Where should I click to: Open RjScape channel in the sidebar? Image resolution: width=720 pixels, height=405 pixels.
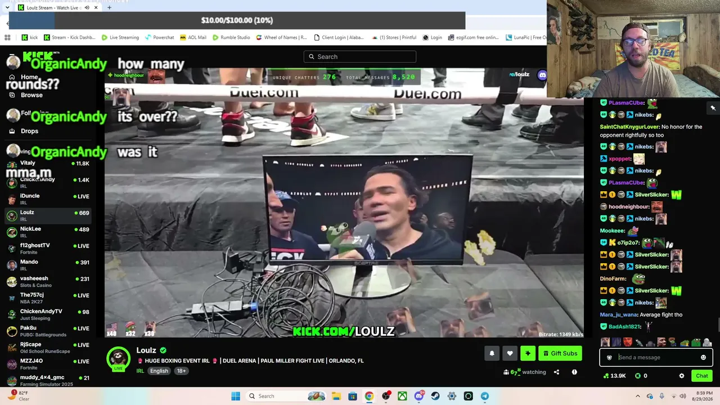48,347
